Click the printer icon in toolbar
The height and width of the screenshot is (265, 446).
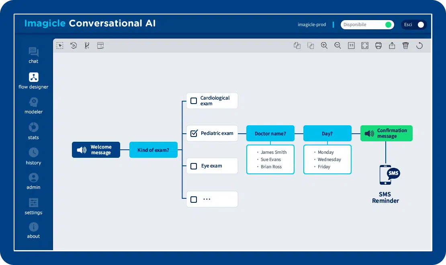point(378,46)
